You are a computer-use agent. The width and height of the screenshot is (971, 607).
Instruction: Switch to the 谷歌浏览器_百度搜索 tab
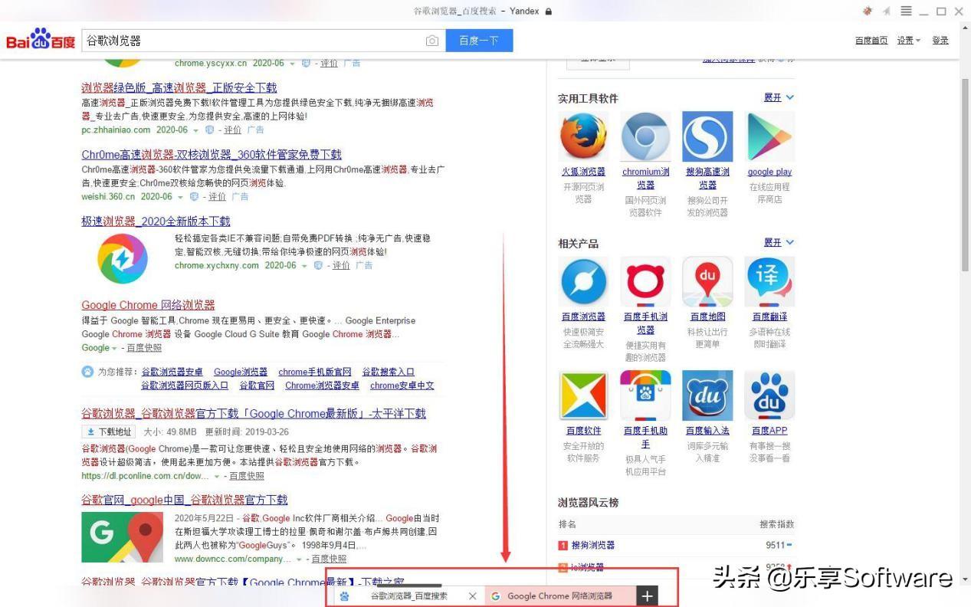point(408,596)
